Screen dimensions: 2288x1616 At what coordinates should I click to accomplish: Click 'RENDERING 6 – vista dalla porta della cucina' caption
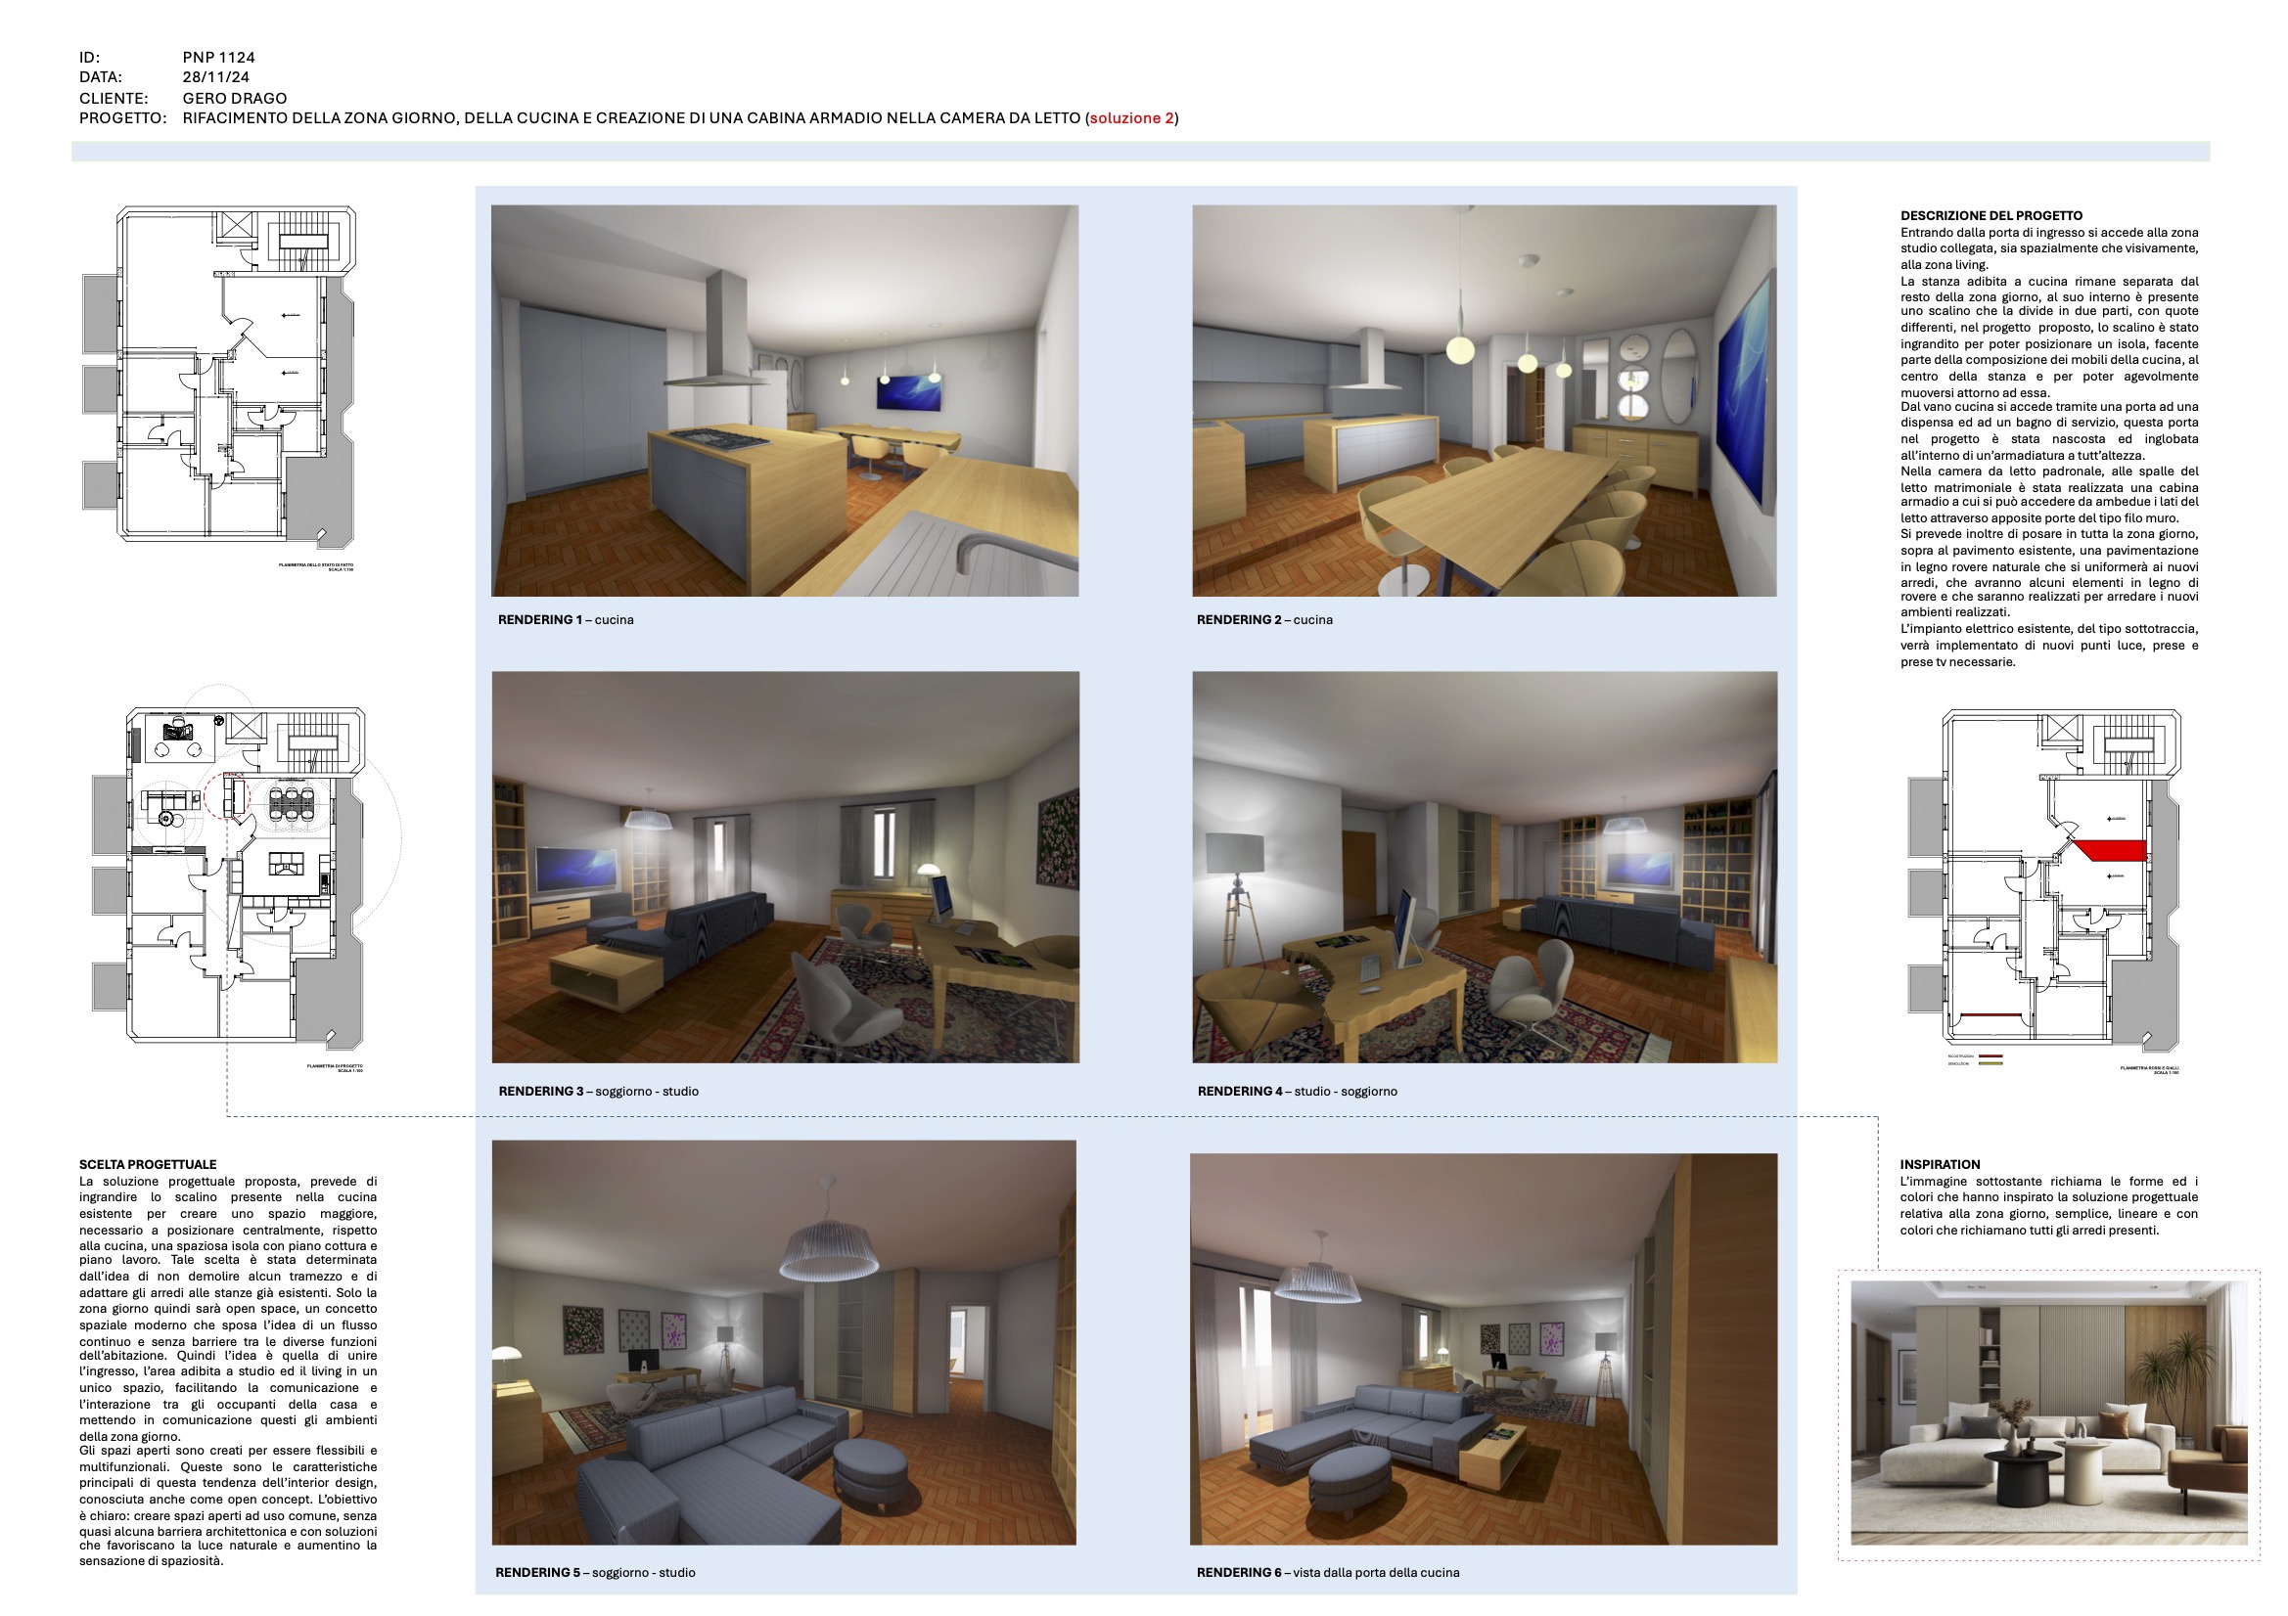(1328, 1572)
